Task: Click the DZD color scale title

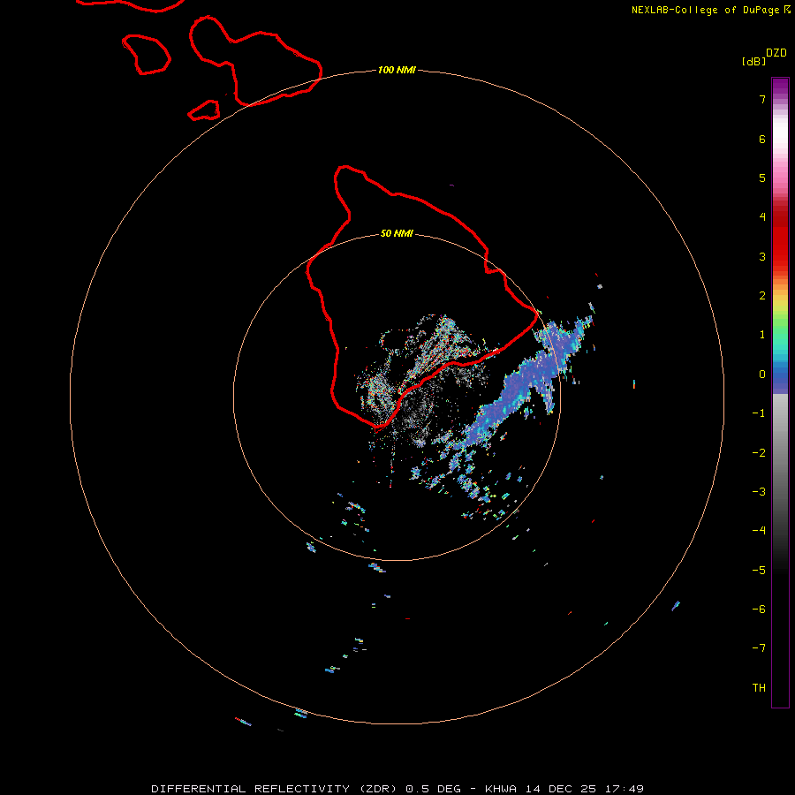Action: pyautogui.click(x=776, y=52)
